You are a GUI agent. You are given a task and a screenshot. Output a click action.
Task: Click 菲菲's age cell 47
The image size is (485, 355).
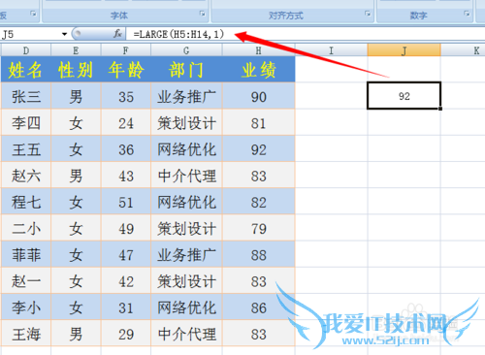[126, 255]
